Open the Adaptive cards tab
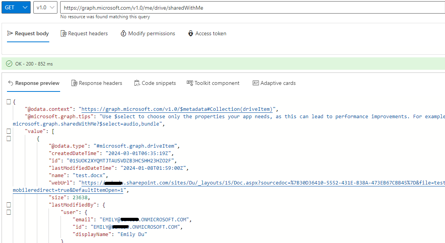 (x=274, y=83)
